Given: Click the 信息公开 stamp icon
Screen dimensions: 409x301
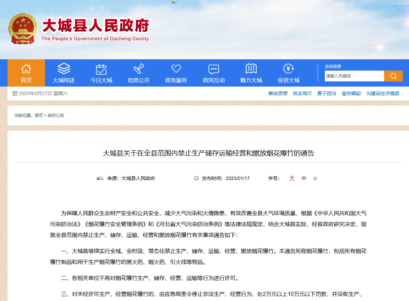Looking at the screenshot, I should click(139, 69).
